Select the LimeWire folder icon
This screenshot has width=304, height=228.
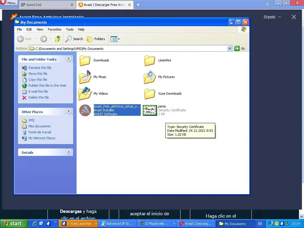click(150, 61)
